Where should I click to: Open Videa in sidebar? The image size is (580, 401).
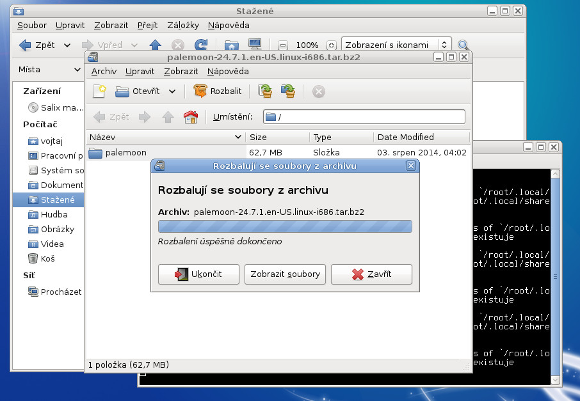[x=46, y=244]
